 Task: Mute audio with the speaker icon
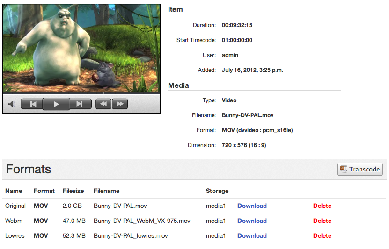[11, 104]
